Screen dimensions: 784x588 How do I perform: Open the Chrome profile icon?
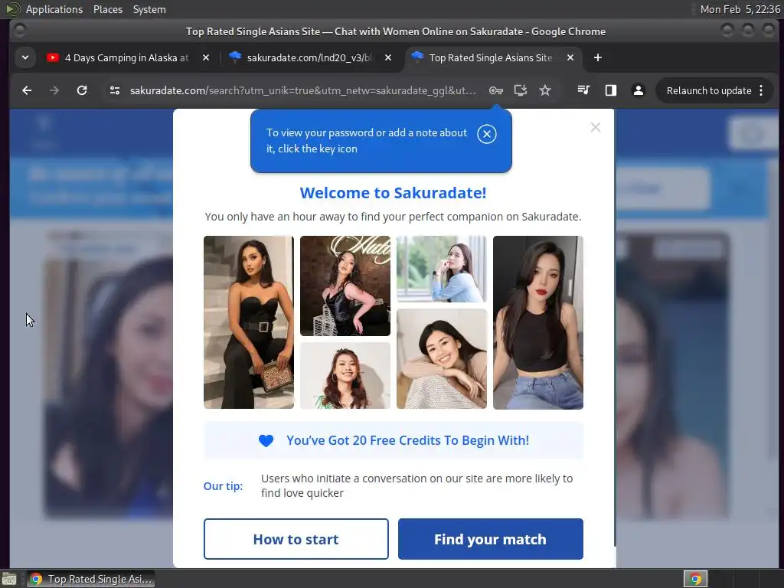tap(639, 90)
